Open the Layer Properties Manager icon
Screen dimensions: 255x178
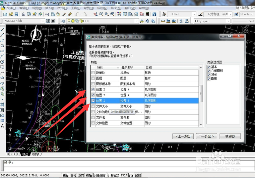[x=63, y=21]
